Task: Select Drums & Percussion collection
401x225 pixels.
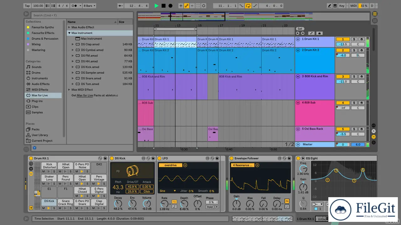Action: pos(45,39)
